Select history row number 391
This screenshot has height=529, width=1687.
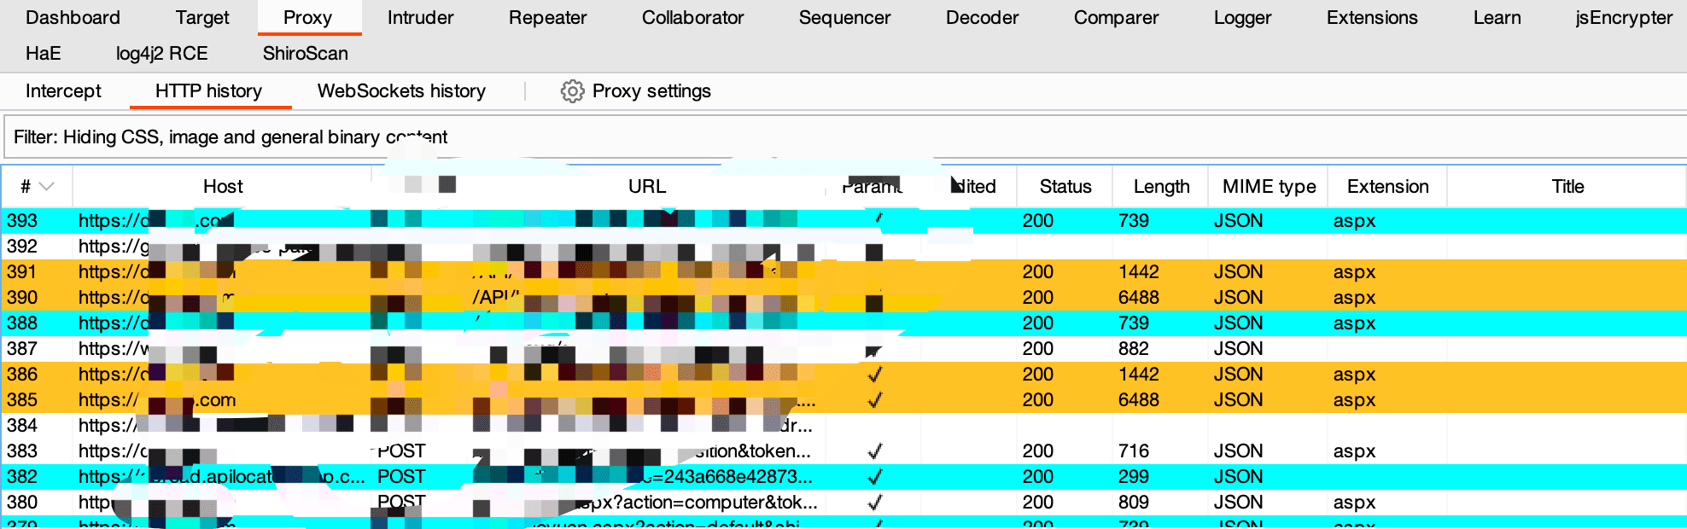[843, 271]
